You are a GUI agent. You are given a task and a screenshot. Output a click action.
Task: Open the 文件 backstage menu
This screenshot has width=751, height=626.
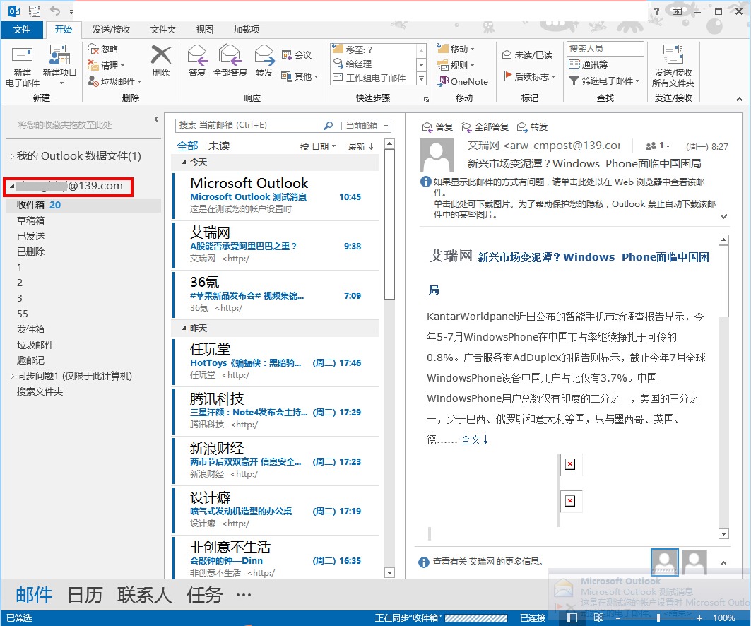[23, 29]
